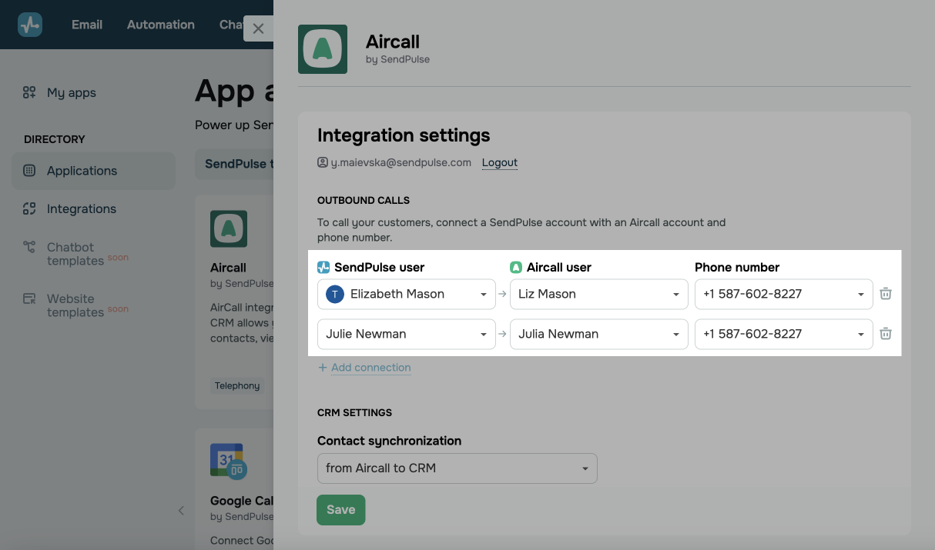Open the Automation menu in top bar

(161, 25)
